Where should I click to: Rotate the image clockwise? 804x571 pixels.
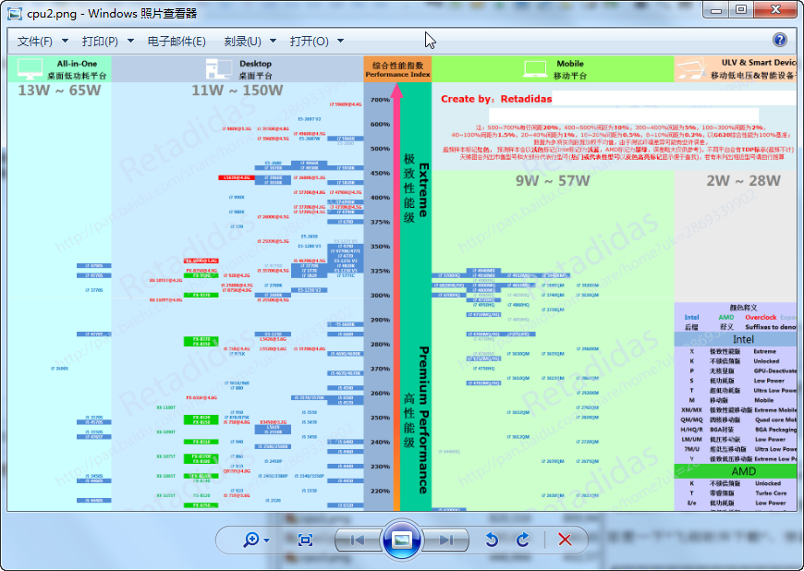coord(523,540)
